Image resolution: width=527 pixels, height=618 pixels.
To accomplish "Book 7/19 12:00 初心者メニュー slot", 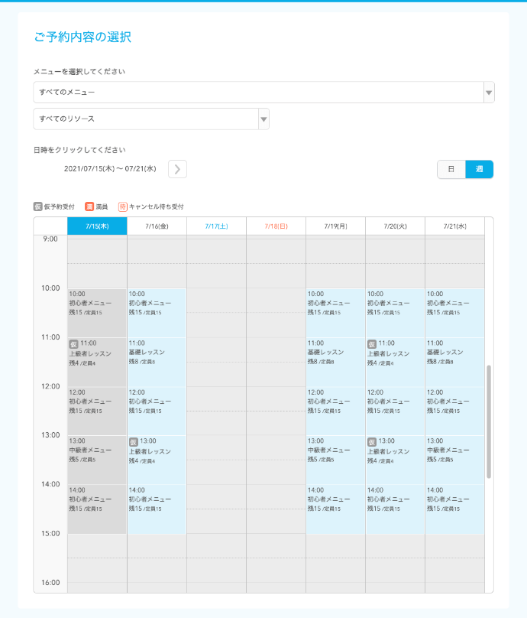I will coord(336,411).
